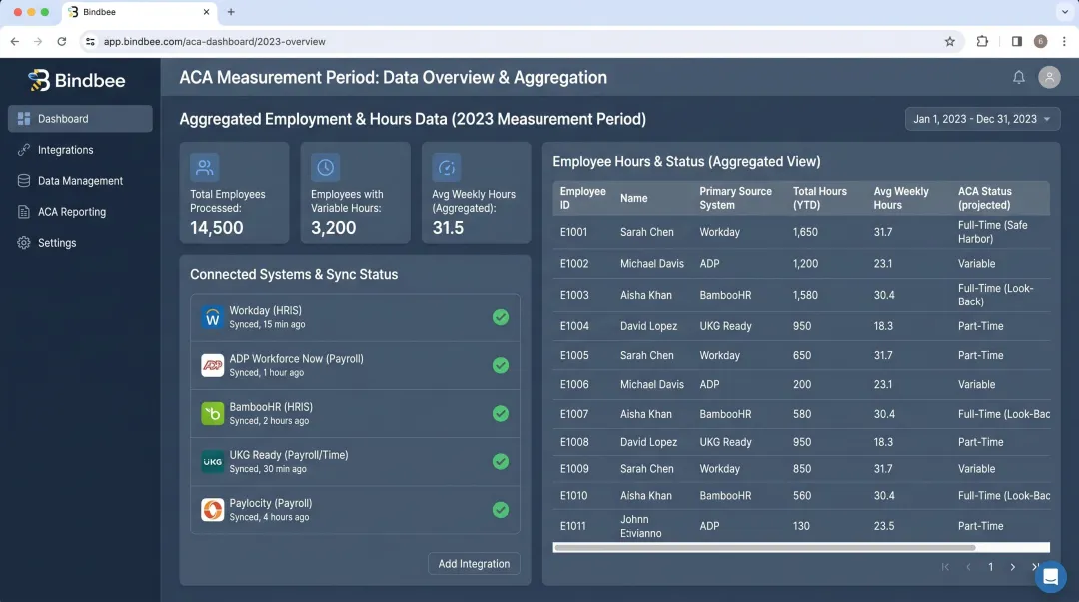Click UKG Ready sync status checkmark
This screenshot has height=602, width=1079.
pyautogui.click(x=501, y=461)
